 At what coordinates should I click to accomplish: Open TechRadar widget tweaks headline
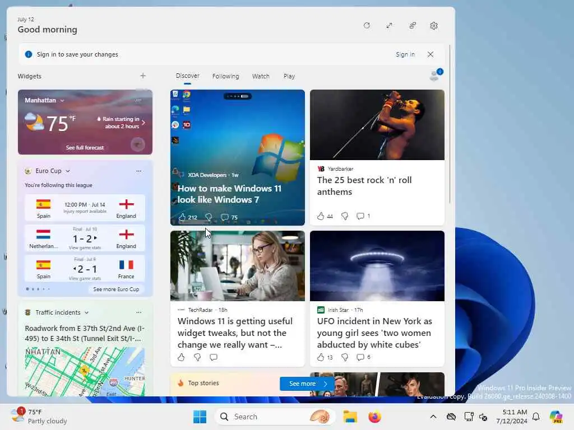pos(235,333)
